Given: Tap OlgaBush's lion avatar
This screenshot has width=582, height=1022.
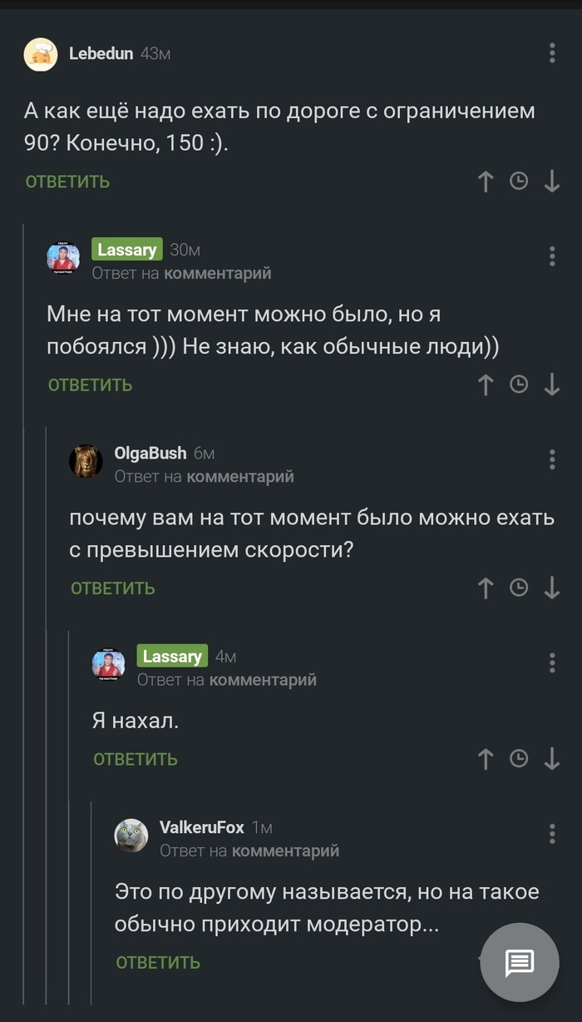Looking at the screenshot, I should pyautogui.click(x=86, y=461).
